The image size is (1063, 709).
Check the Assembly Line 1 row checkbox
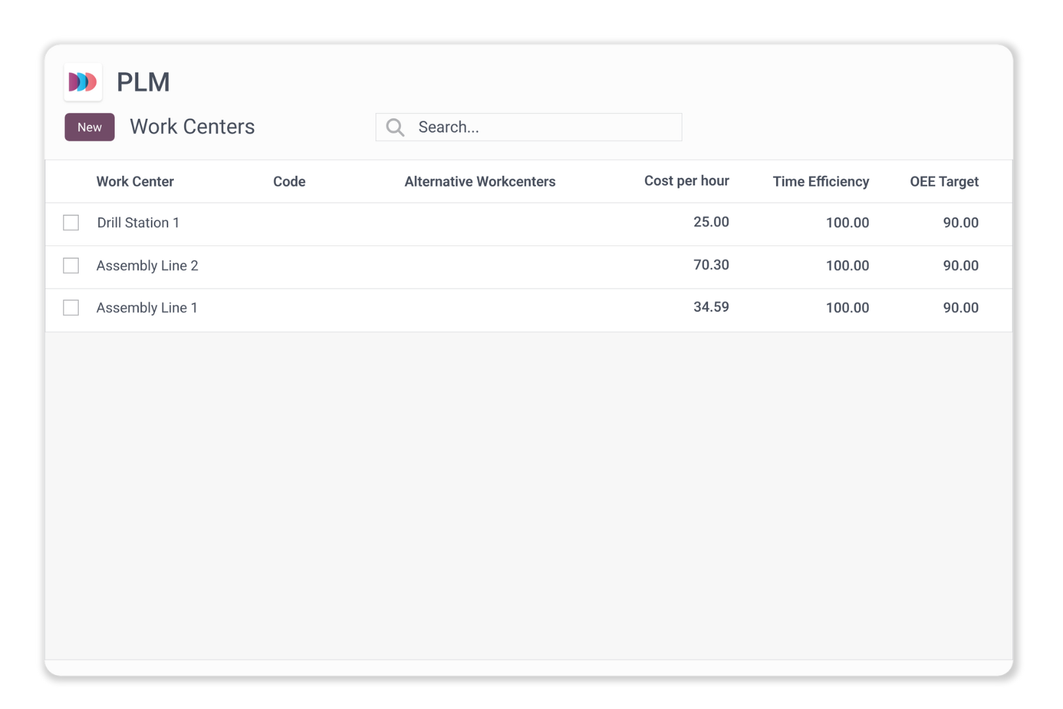click(71, 308)
